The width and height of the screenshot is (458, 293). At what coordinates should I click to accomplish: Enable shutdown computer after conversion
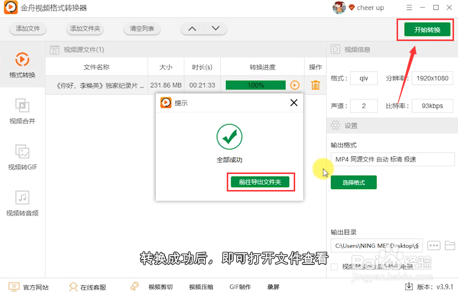pos(335,266)
